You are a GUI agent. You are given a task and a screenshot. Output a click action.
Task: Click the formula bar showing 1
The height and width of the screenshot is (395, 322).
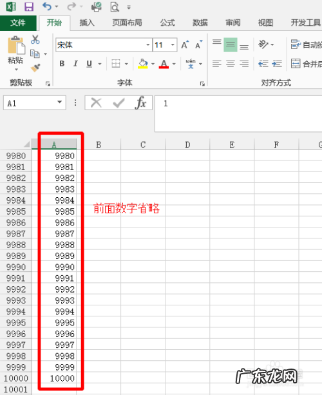pyautogui.click(x=238, y=113)
